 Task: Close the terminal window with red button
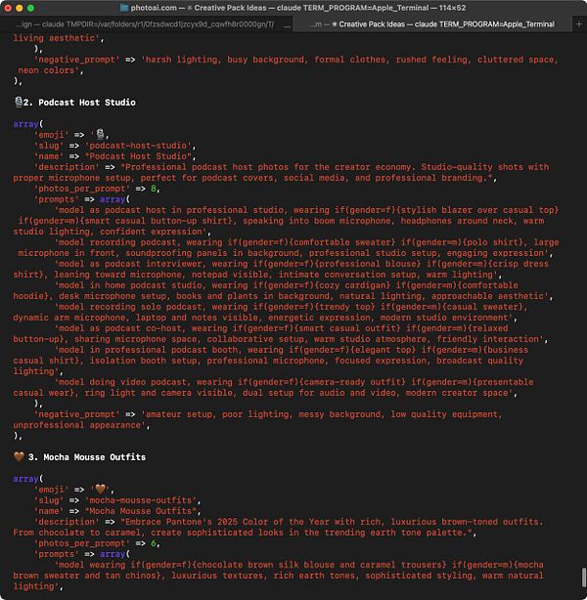(8, 8)
